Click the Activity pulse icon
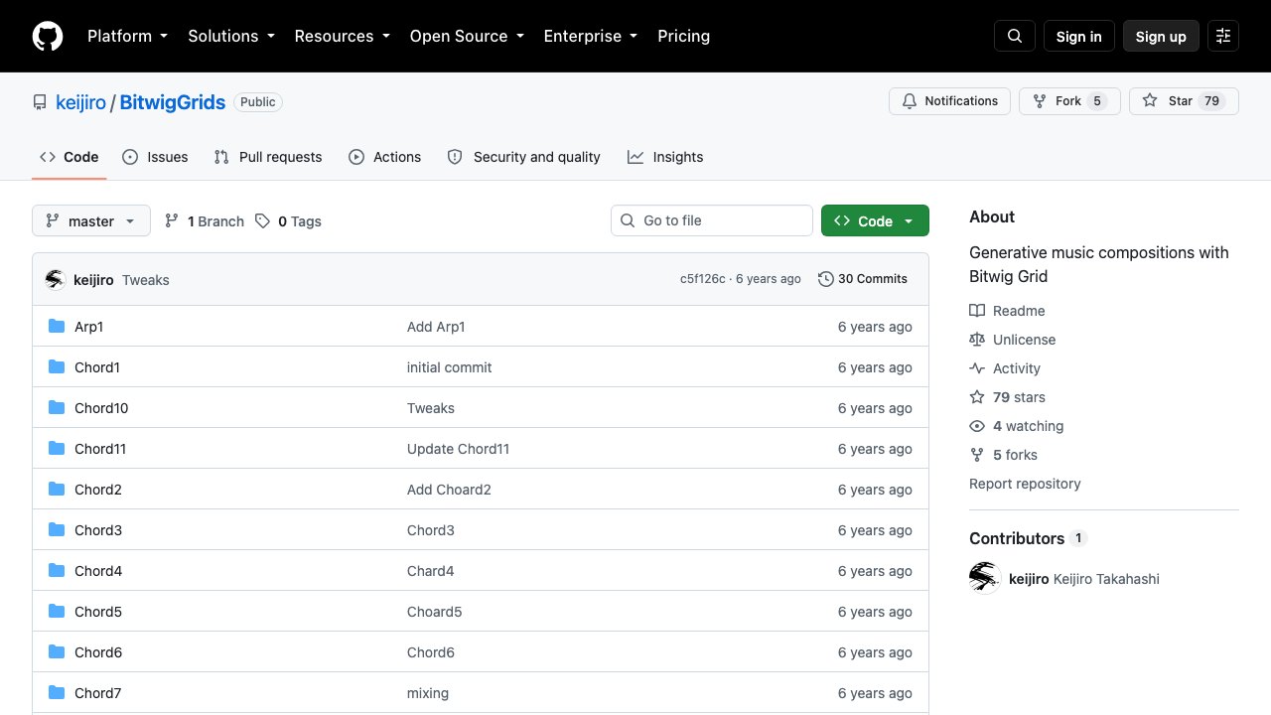Image resolution: width=1271 pixels, height=715 pixels. pyautogui.click(x=977, y=368)
